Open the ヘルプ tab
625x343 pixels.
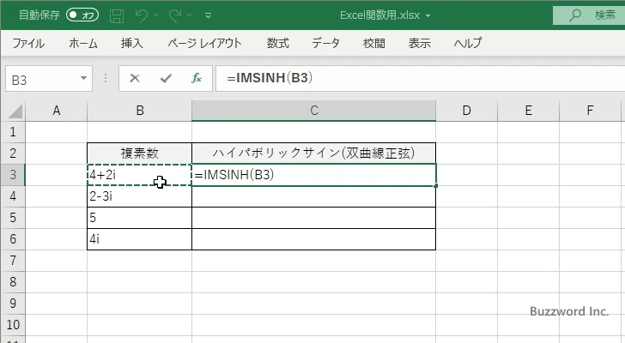point(468,43)
